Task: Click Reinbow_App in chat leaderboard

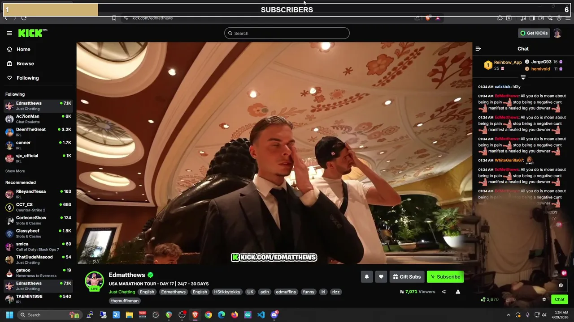Action: point(508,62)
